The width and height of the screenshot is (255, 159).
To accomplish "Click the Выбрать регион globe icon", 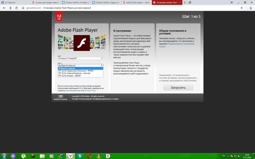I will (61, 96).
